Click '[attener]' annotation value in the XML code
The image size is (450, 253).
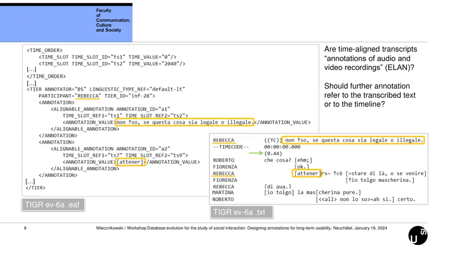click(x=130, y=162)
